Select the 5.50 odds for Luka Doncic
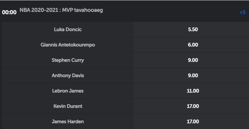This screenshot has height=129, width=249. 191,29
